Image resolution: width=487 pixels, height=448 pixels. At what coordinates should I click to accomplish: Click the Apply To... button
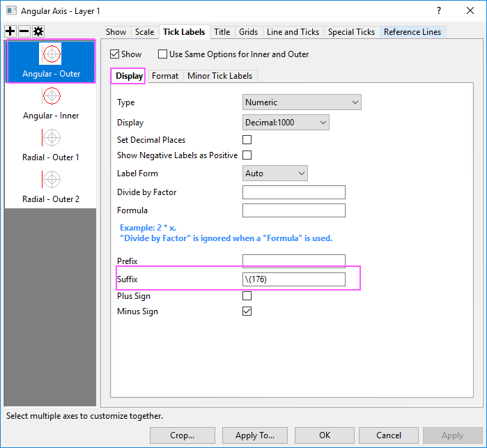[x=255, y=435]
